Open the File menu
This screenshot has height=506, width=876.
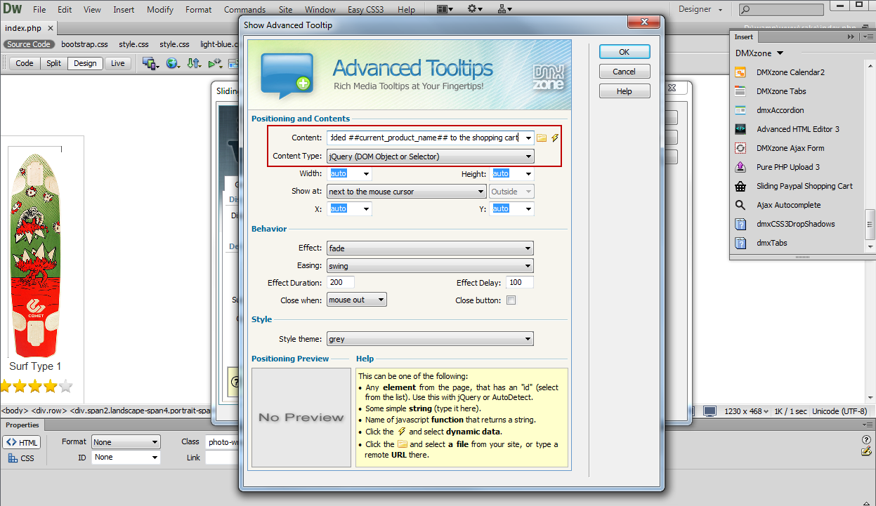[39, 10]
